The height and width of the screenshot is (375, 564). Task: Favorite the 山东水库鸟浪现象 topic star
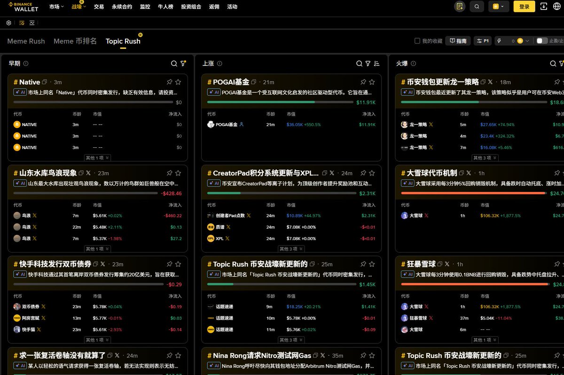tap(178, 173)
